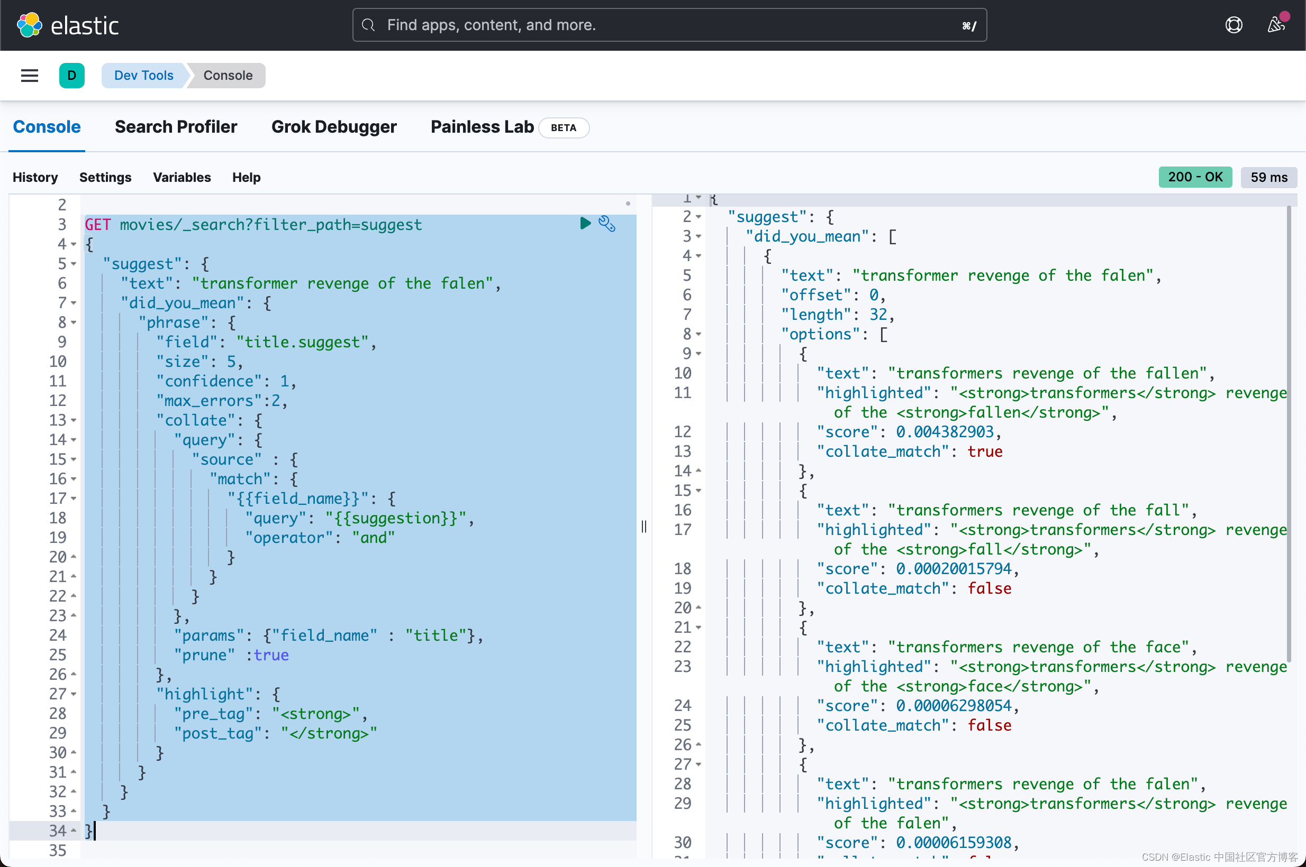Open the newsfeed celebration icon
Image resolution: width=1306 pixels, height=867 pixels.
(x=1276, y=25)
